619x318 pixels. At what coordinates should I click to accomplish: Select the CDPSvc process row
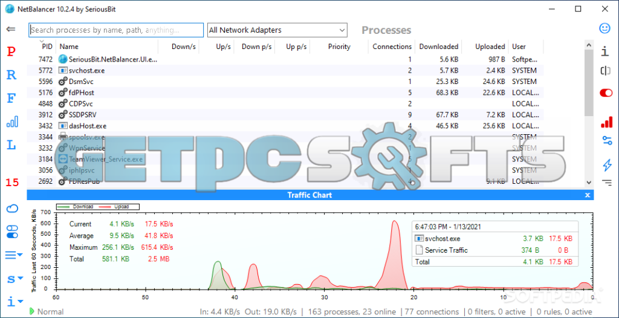point(285,104)
